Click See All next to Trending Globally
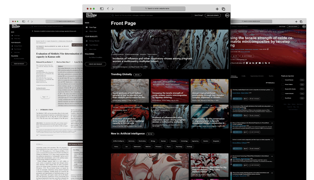 pos(137,75)
